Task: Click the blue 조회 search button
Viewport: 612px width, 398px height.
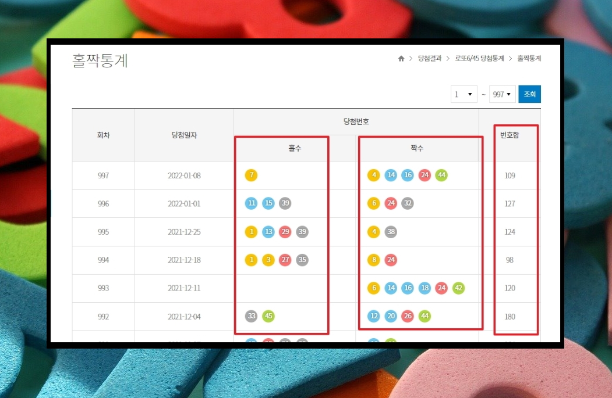Action: point(530,94)
